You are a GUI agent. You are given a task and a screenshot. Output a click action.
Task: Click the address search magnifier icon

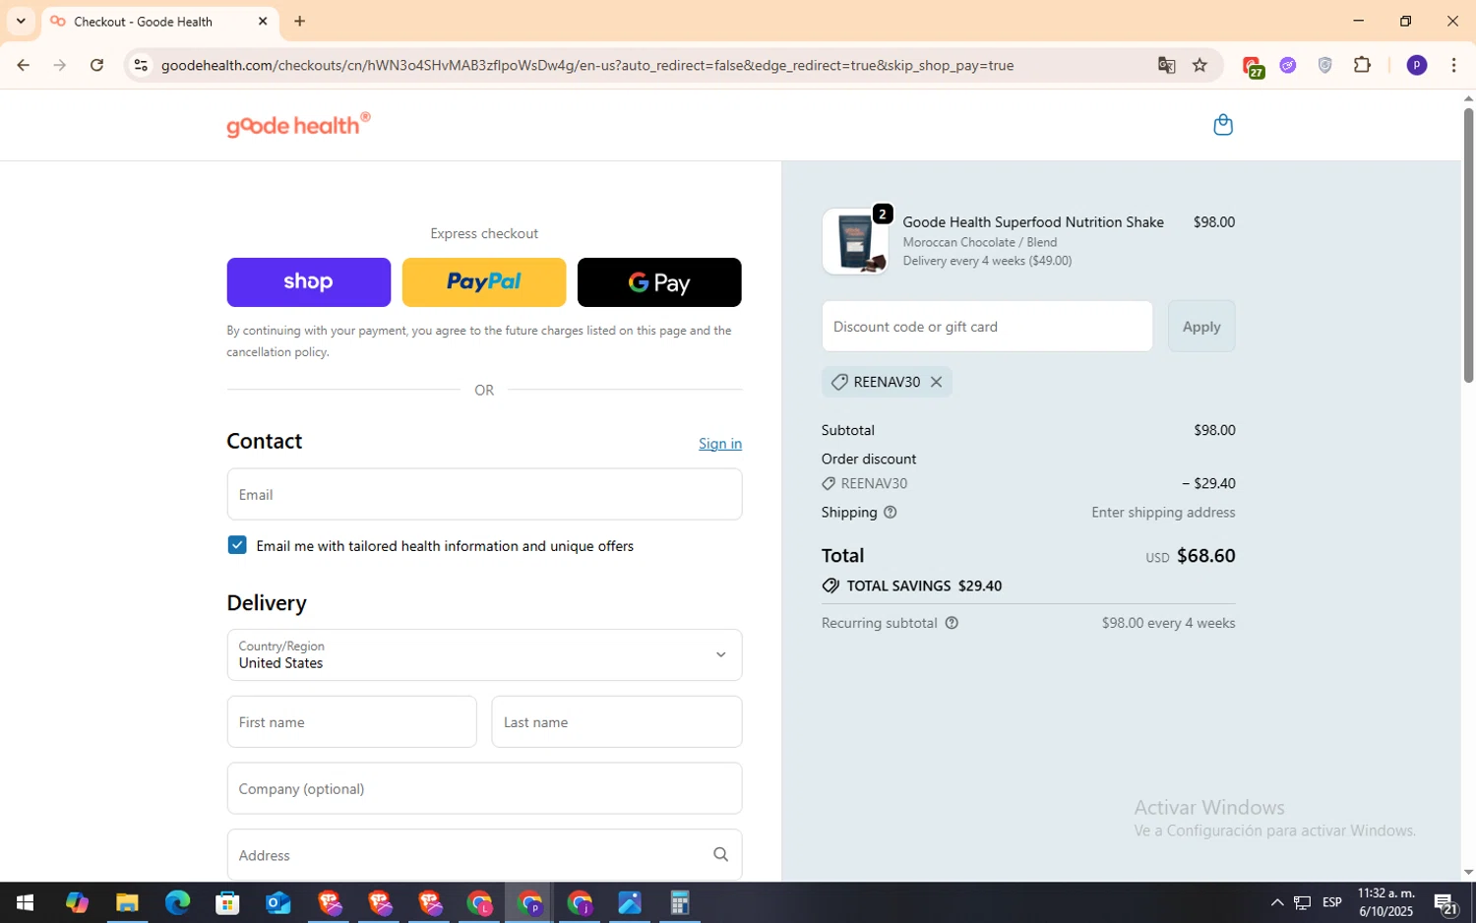pyautogui.click(x=720, y=855)
